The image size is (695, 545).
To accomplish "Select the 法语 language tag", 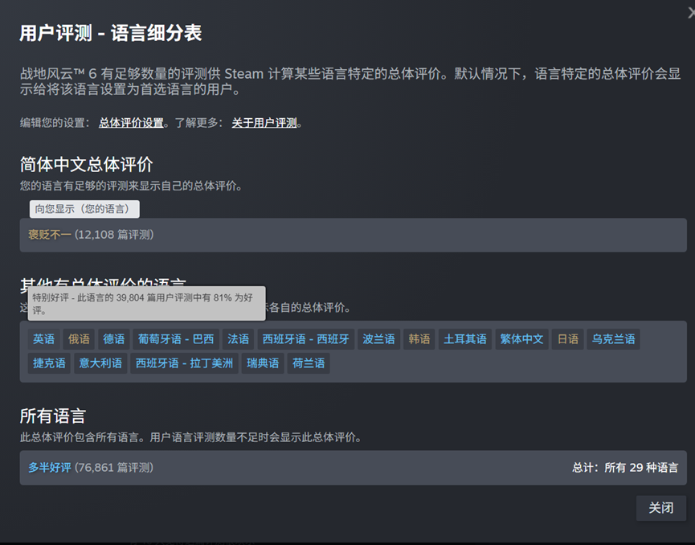I will [x=238, y=339].
